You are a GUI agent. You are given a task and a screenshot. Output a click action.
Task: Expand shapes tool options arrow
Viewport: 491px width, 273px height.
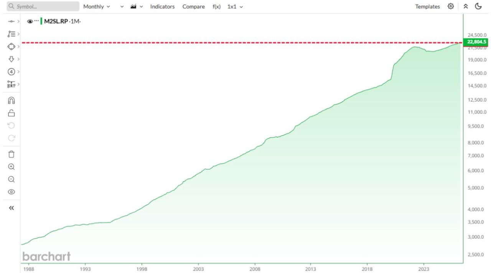[x=18, y=46]
